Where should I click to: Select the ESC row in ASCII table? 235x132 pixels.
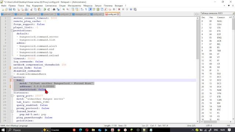point(216,110)
